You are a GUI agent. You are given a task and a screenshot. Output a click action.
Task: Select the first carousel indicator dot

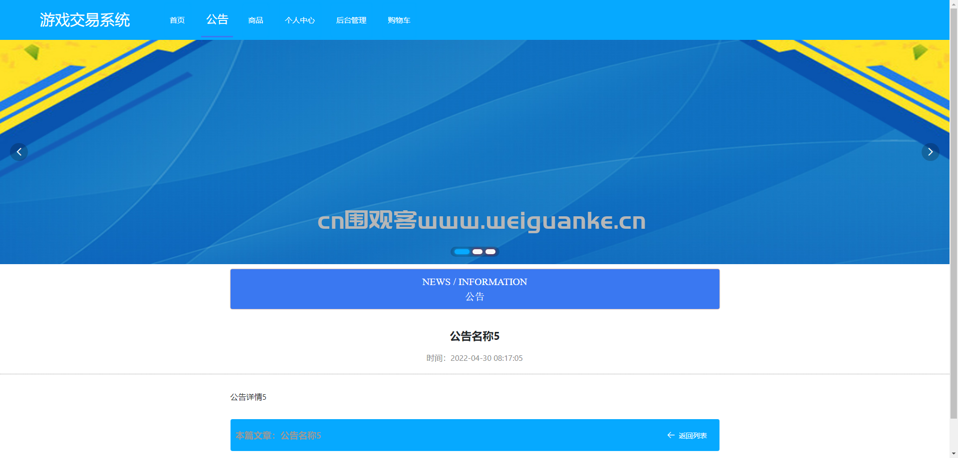click(x=462, y=252)
